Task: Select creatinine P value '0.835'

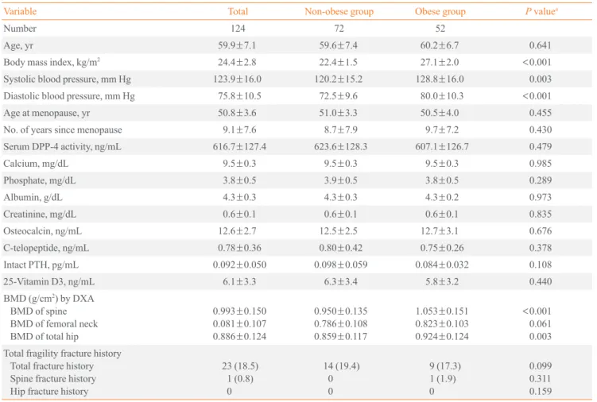Action: (x=540, y=215)
